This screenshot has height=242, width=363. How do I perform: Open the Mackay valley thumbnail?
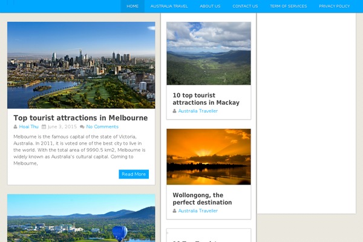[x=209, y=53]
